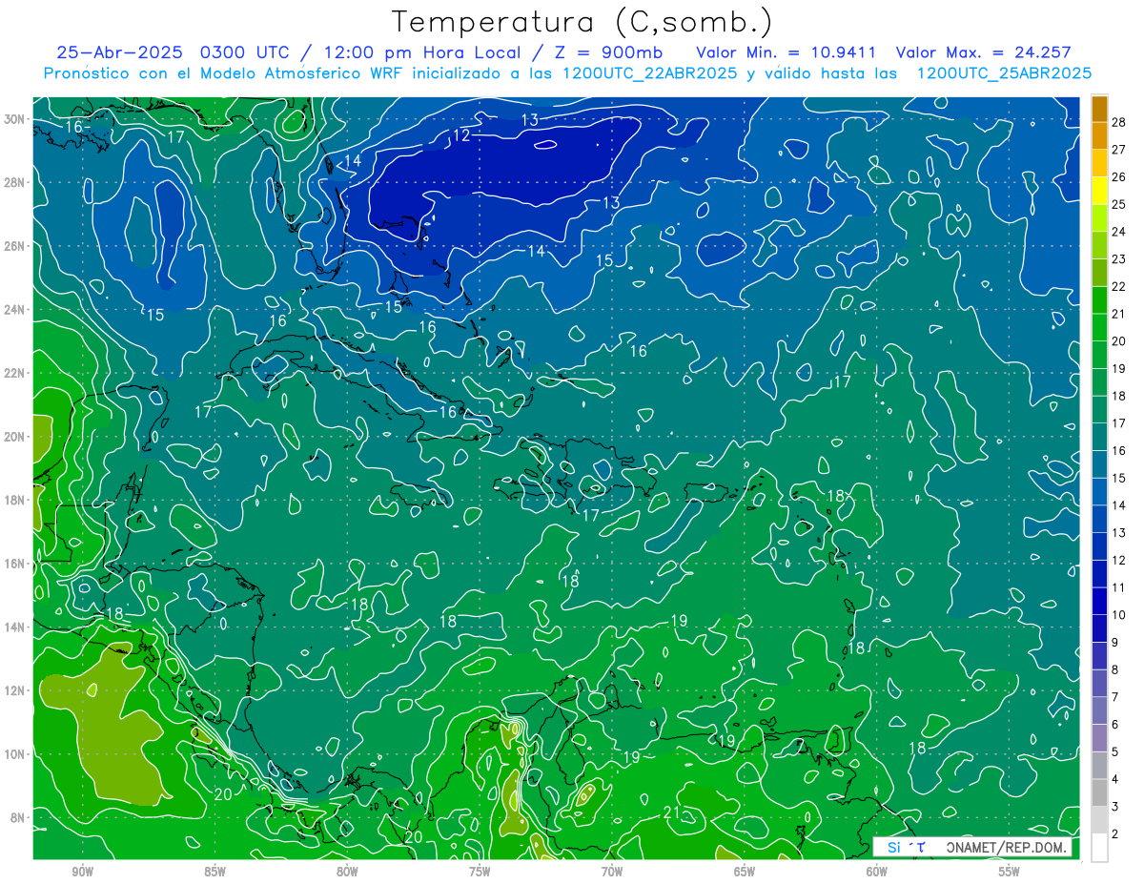Click the "70W" longitude axis label
Viewport: 1144px width, 884px height.
612,872
